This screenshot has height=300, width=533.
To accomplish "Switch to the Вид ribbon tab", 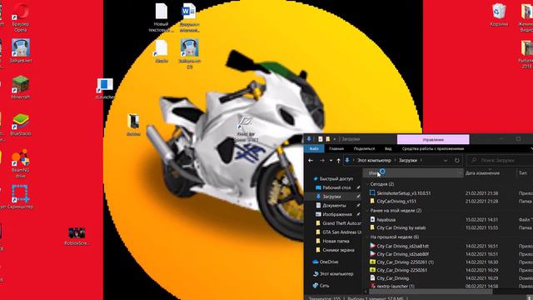I will coord(388,148).
